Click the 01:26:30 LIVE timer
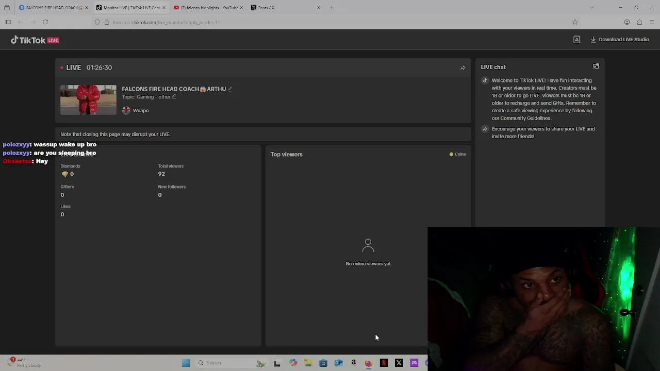Screen dimensions: 660x371 click(99, 68)
